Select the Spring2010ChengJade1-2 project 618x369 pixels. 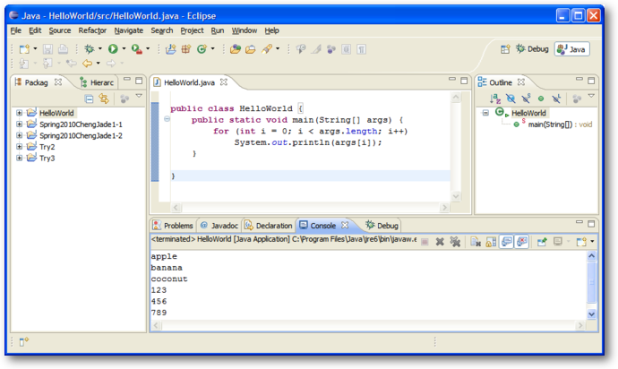coord(81,135)
